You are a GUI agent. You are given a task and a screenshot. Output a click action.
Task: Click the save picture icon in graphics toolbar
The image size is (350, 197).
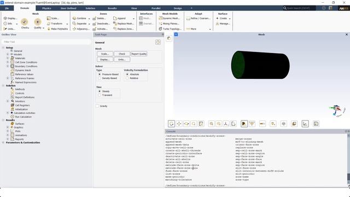pyautogui.click(x=316, y=124)
